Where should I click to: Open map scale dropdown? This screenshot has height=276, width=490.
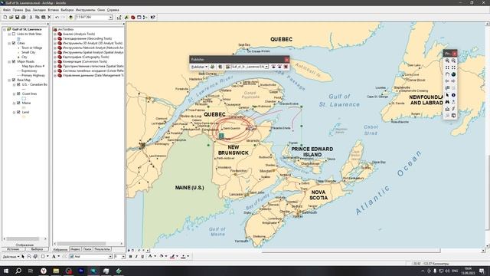click(110, 17)
